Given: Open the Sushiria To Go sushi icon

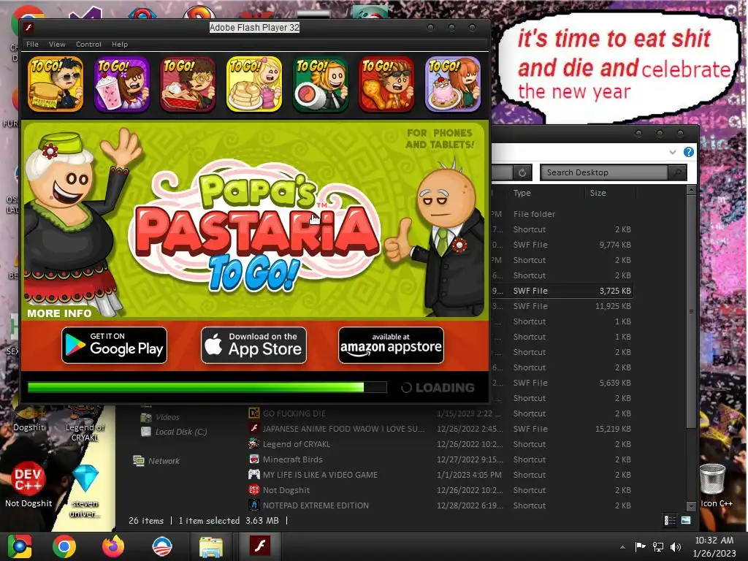Looking at the screenshot, I should (320, 84).
